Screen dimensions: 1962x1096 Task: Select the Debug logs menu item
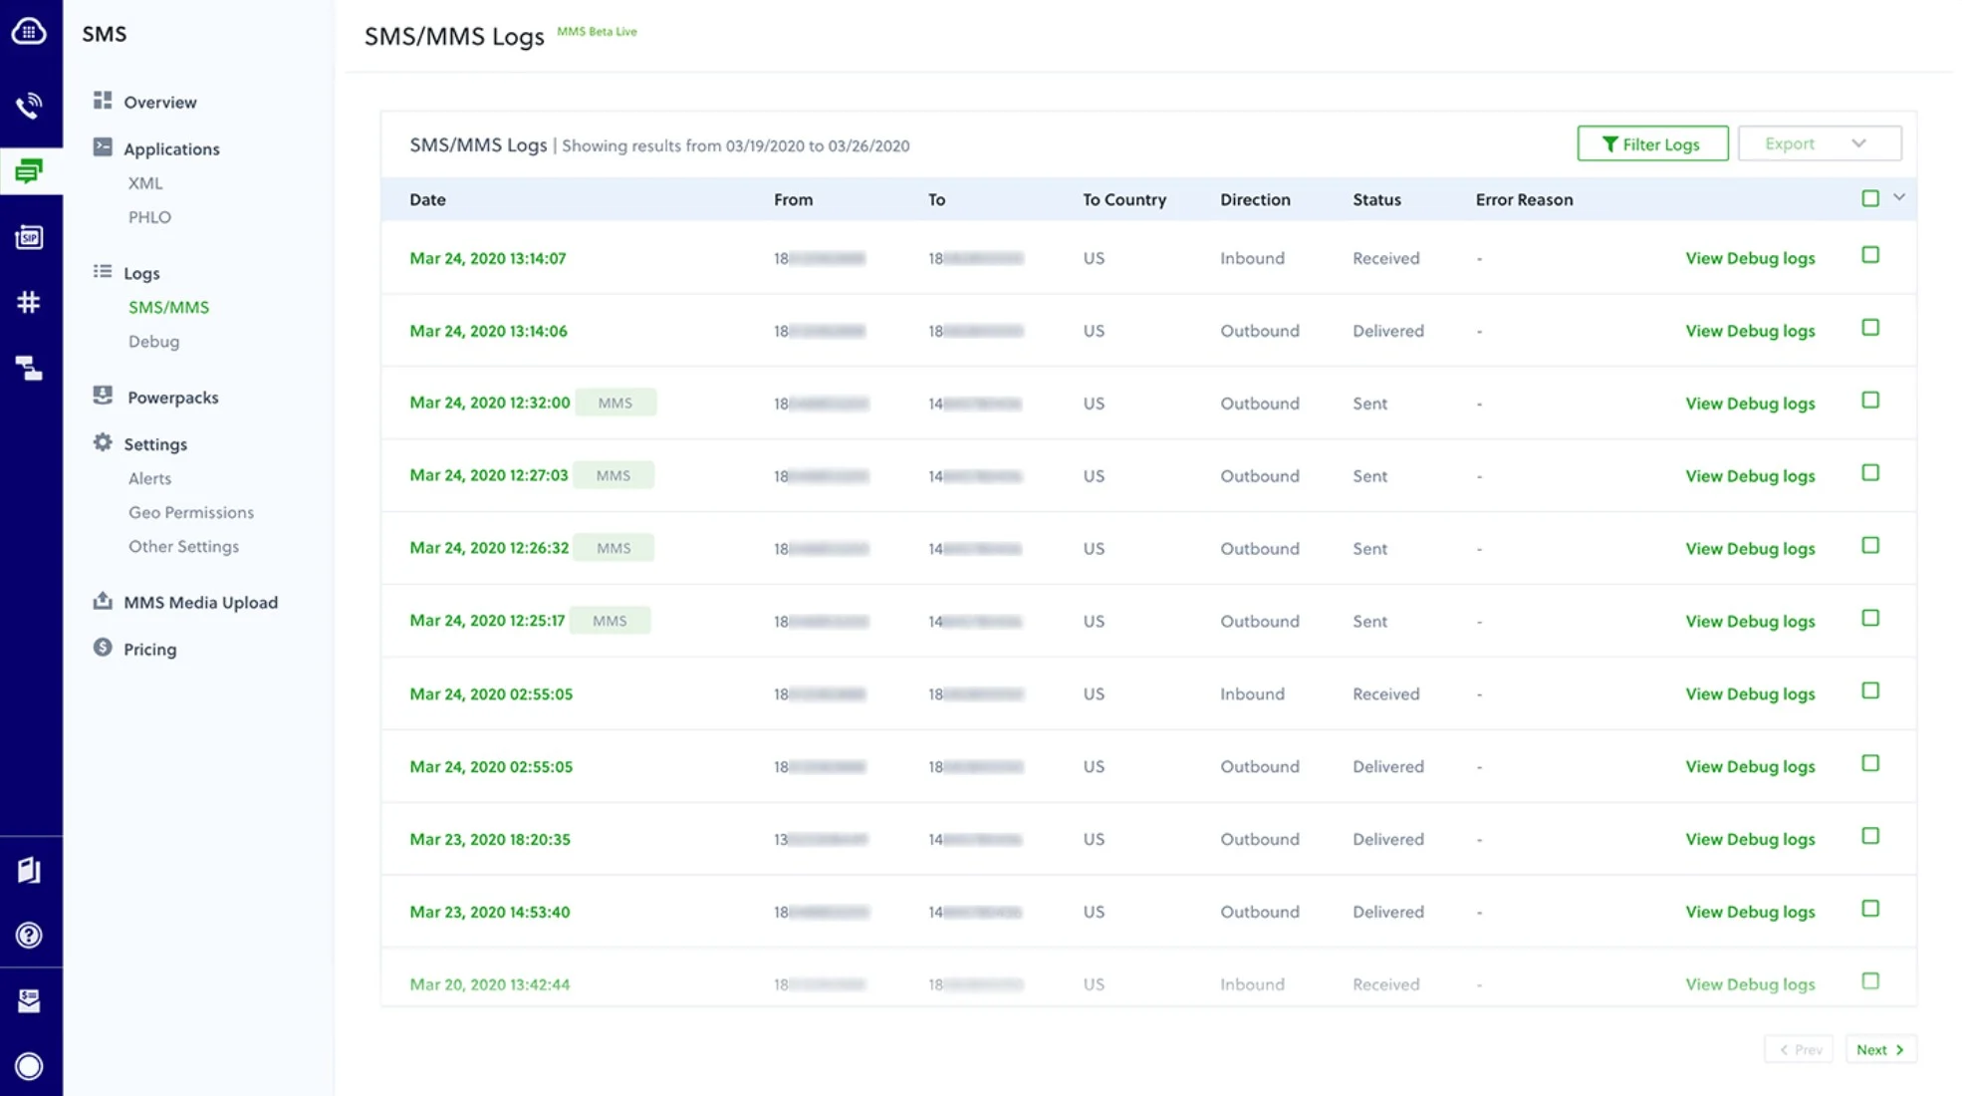(x=152, y=341)
